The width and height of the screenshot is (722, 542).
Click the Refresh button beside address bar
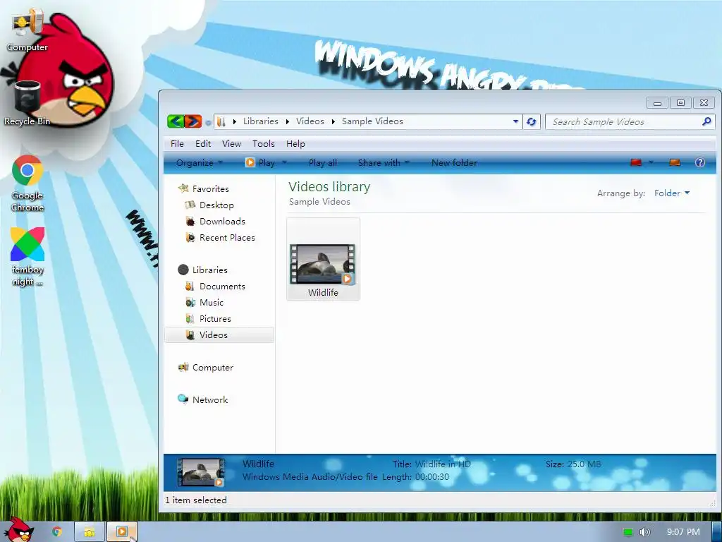click(532, 121)
